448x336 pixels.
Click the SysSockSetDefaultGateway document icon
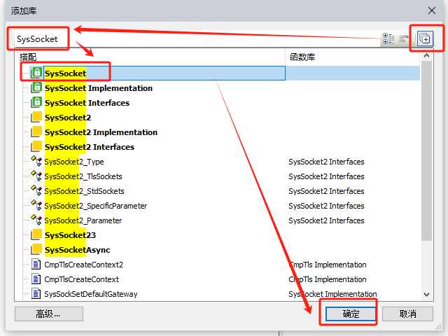coord(37,294)
